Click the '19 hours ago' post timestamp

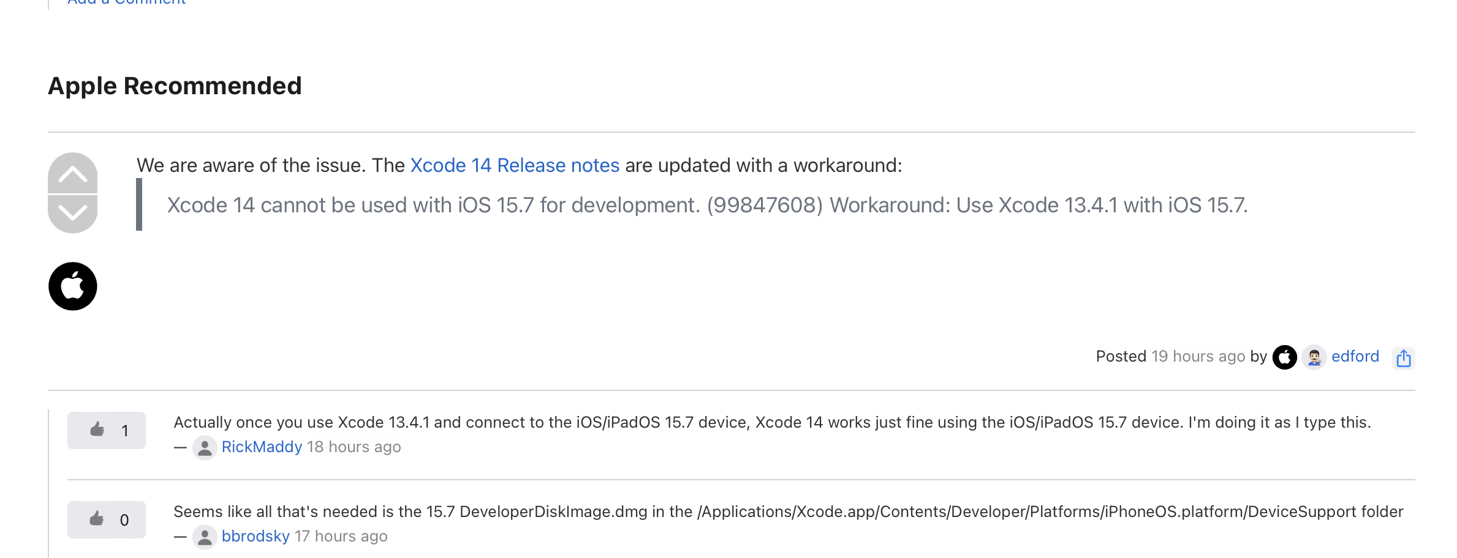click(1198, 357)
